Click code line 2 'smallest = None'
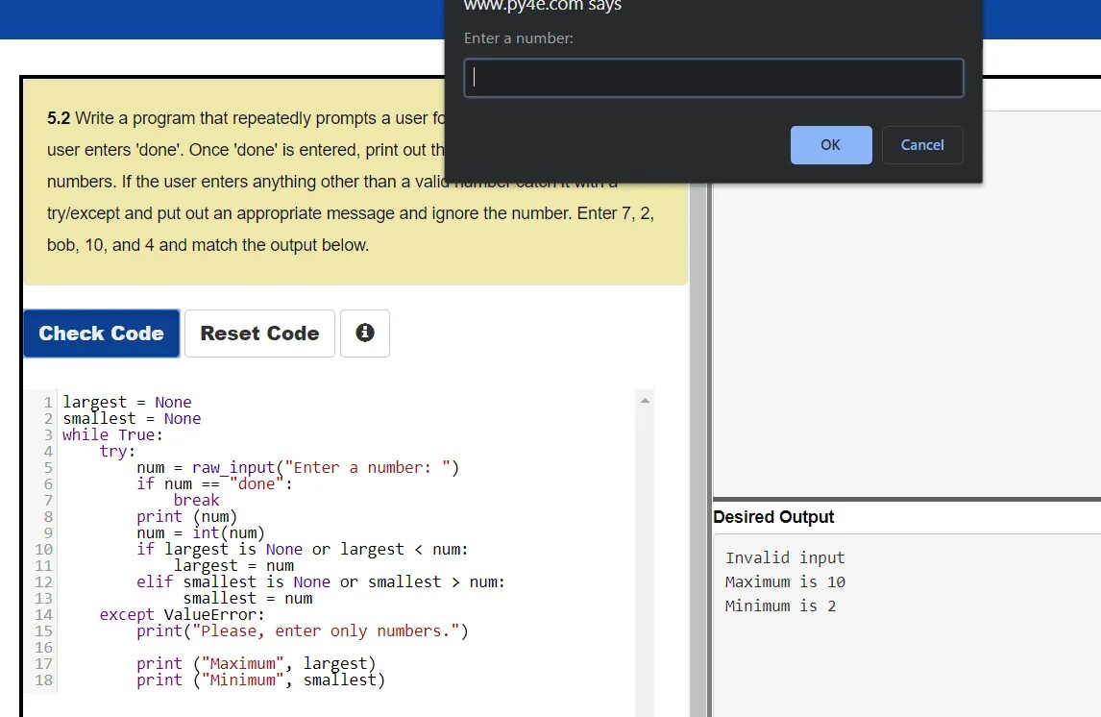This screenshot has height=717, width=1101. 132,418
